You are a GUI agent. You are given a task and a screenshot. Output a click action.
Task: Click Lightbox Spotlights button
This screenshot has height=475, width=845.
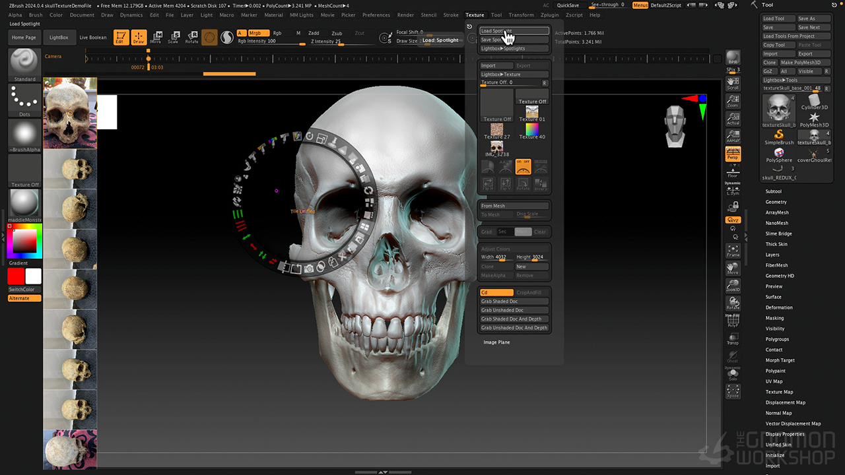pyautogui.click(x=514, y=49)
